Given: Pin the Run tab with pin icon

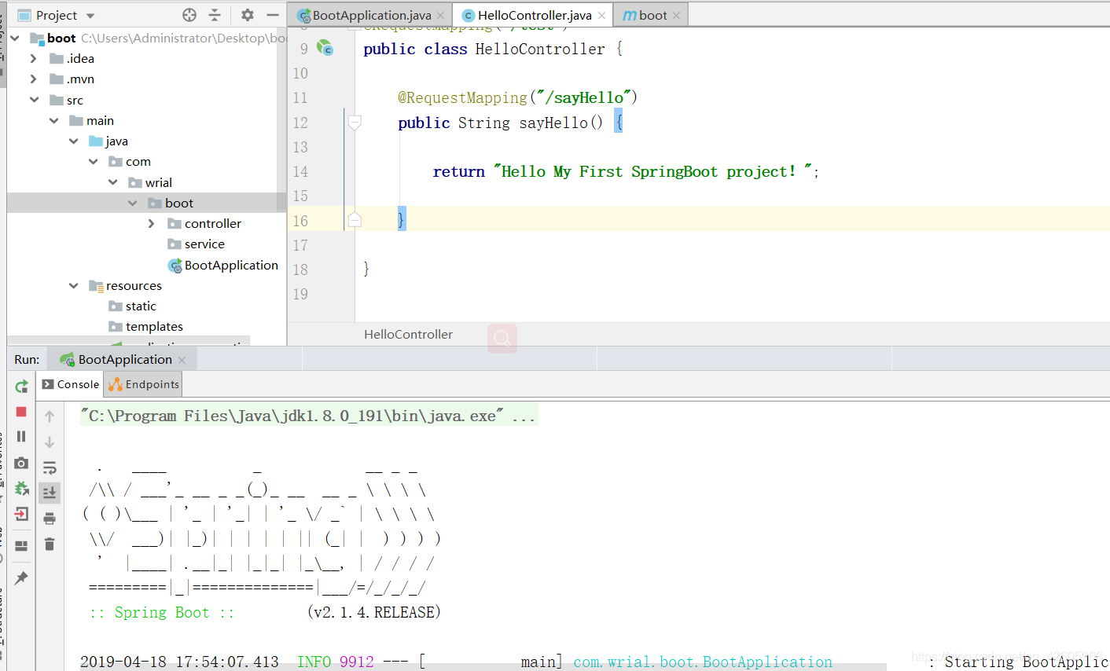Looking at the screenshot, I should (21, 577).
